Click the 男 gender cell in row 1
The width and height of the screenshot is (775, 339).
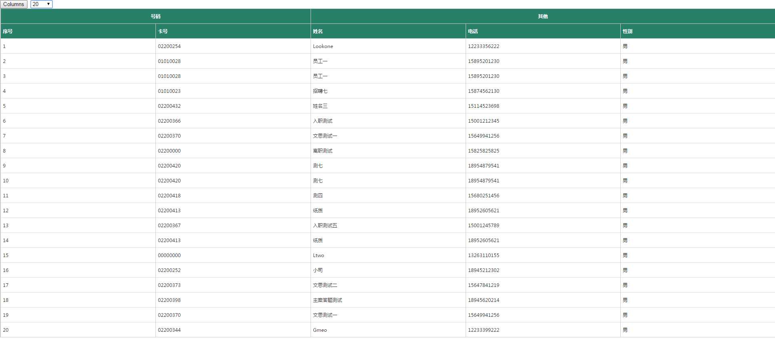(697, 46)
